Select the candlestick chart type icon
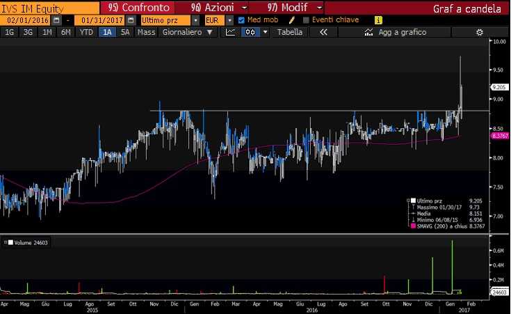Viewport: 511px width, 314px height. coord(250,32)
